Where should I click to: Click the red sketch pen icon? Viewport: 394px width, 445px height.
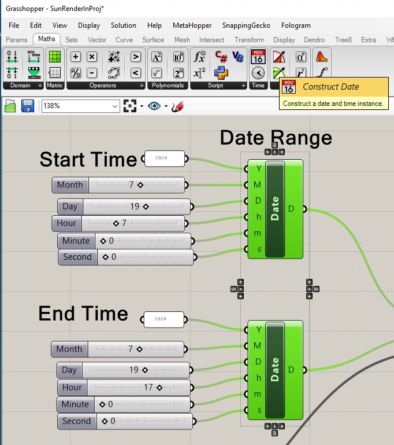point(177,106)
